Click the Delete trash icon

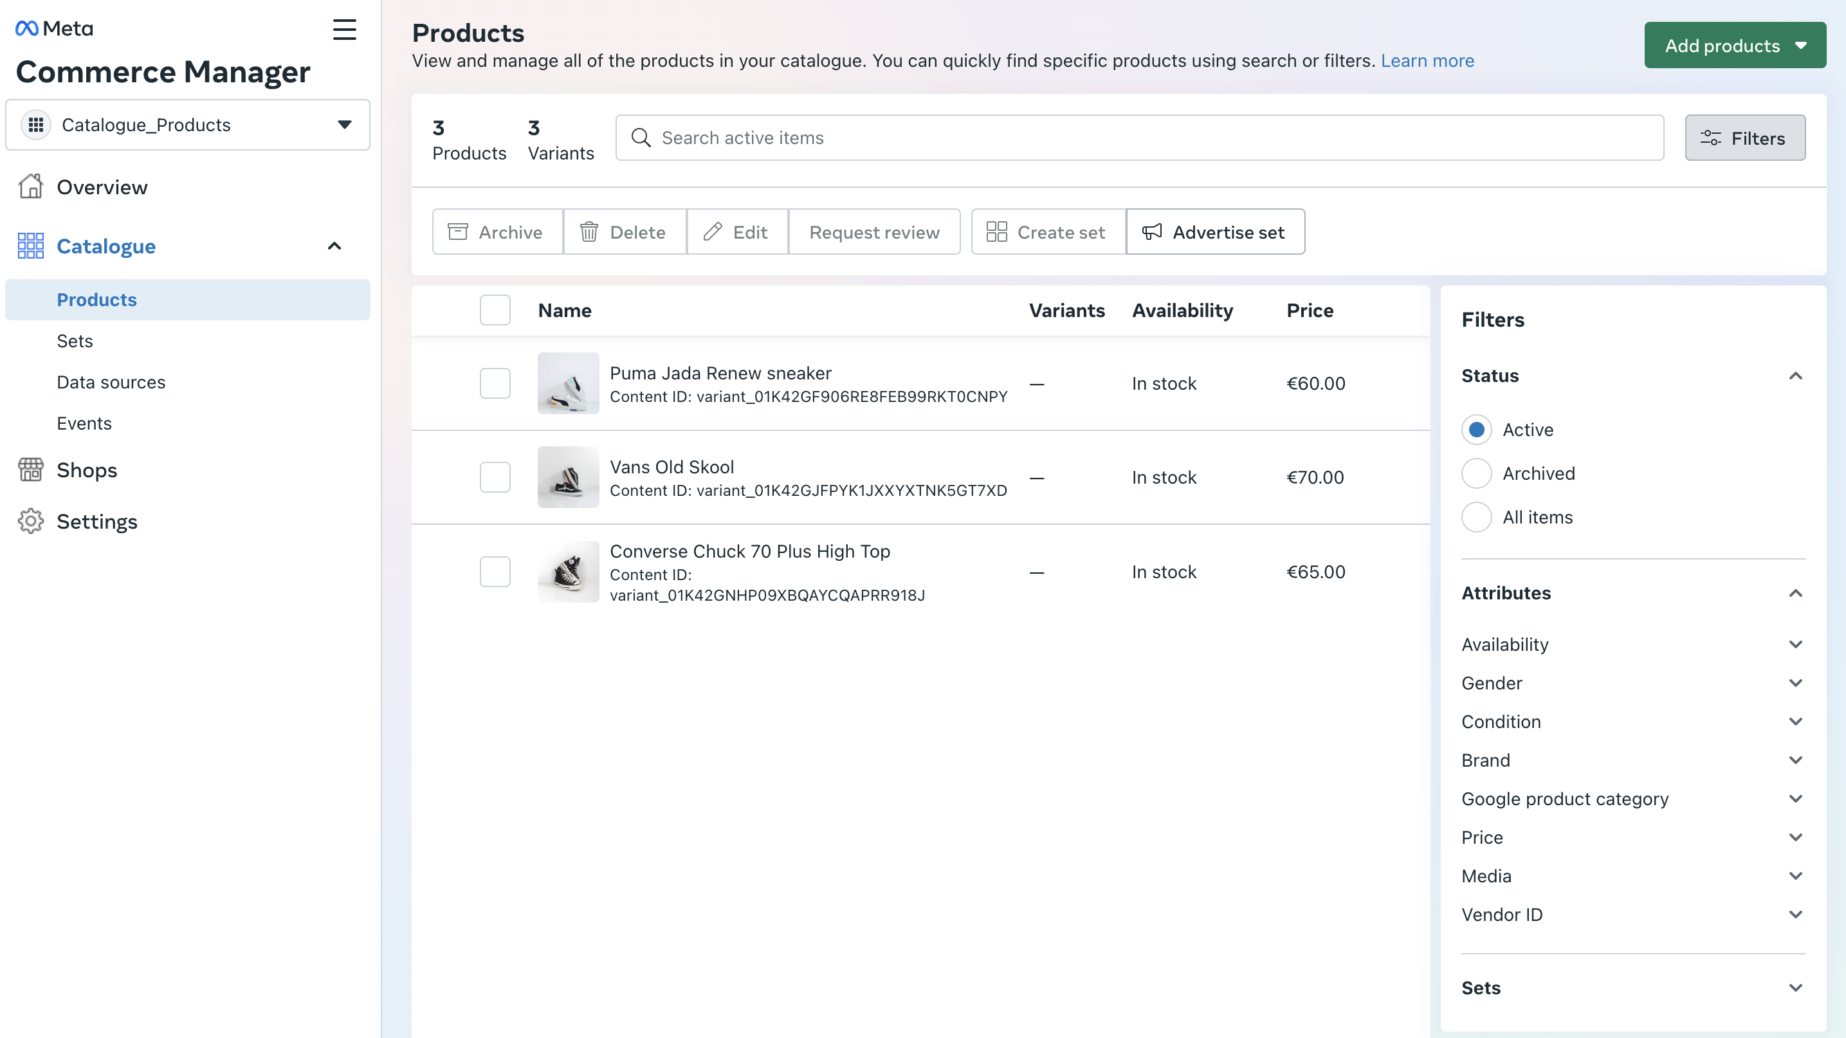589,232
